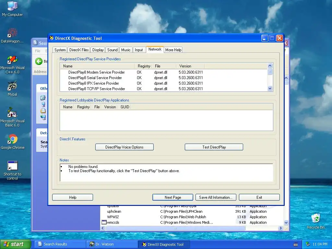
Task: Open My Computer desktop icon
Action: [12, 8]
